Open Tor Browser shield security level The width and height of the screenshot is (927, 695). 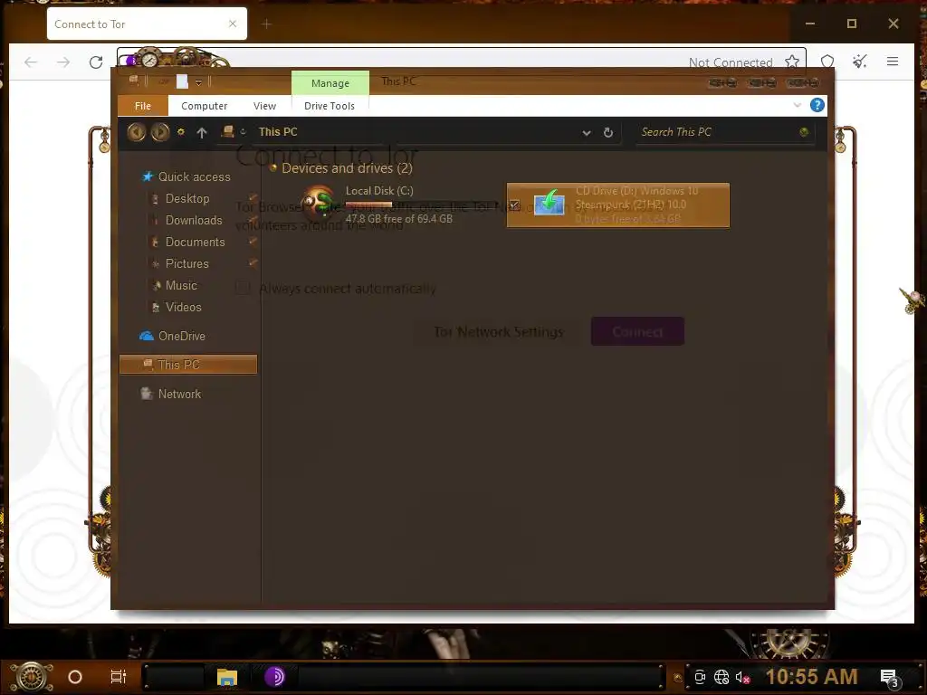tap(827, 62)
